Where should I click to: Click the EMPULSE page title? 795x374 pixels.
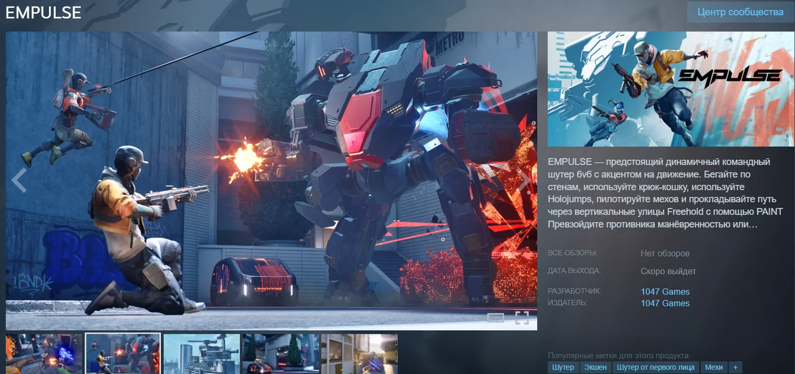coord(44,12)
